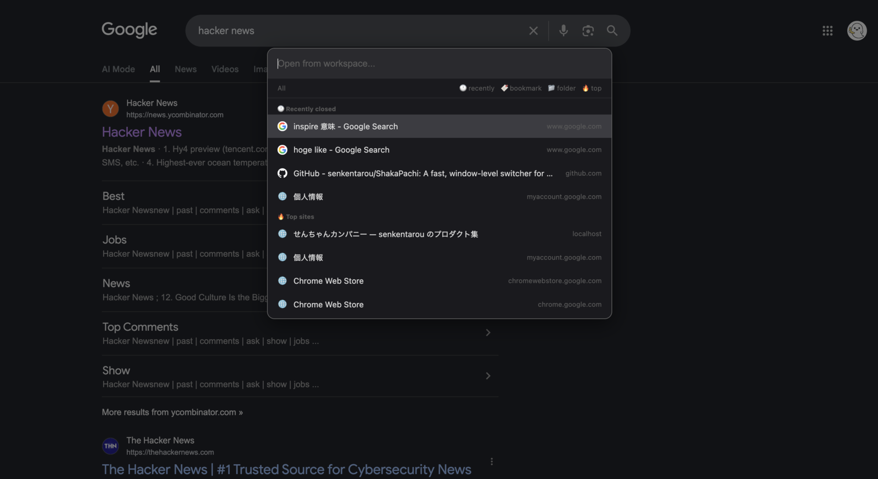
Task: Open 個人情報 under Top sites
Action: pos(440,257)
